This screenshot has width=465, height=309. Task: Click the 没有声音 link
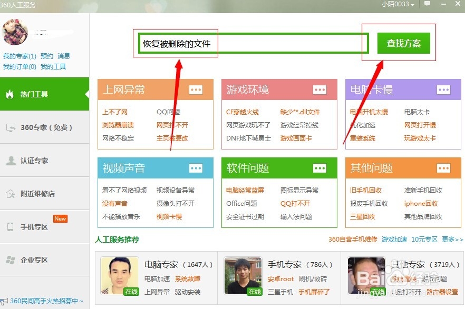114,203
